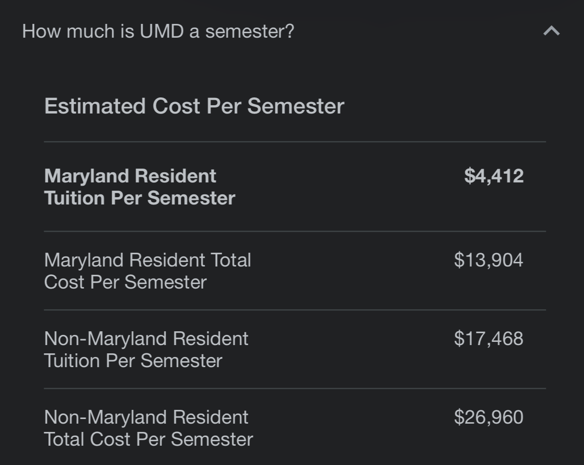The image size is (584, 465).
Task: Click Non-Maryland Resident Total Cost Per Semester label
Action: pos(148,428)
